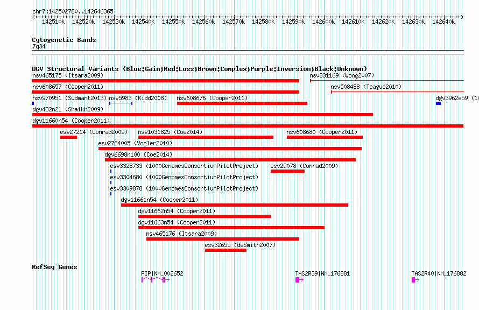This screenshot has height=310, width=479.
Task: Click the blue nsv5983 (Kidd2008) gain bar
Action: pos(121,103)
